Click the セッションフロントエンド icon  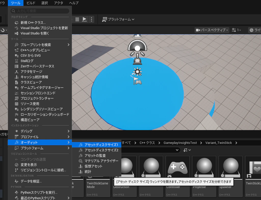[x=17, y=93]
